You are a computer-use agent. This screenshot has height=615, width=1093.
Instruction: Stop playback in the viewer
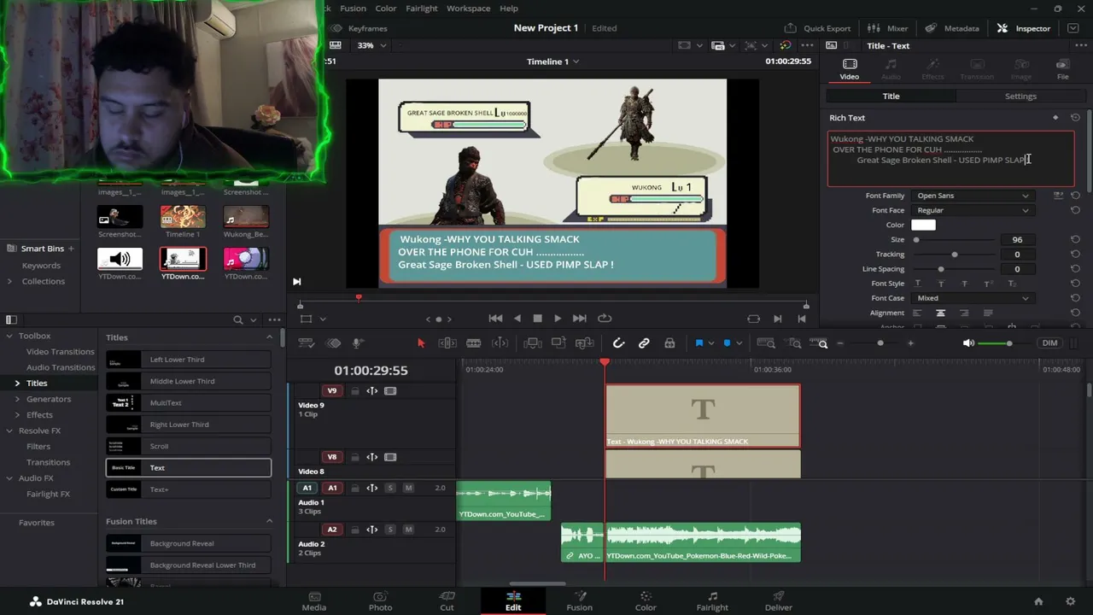pos(537,319)
